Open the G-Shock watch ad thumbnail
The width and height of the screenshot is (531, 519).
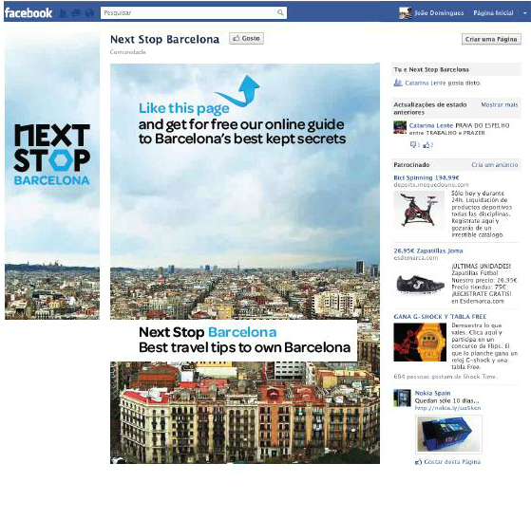pyautogui.click(x=420, y=343)
